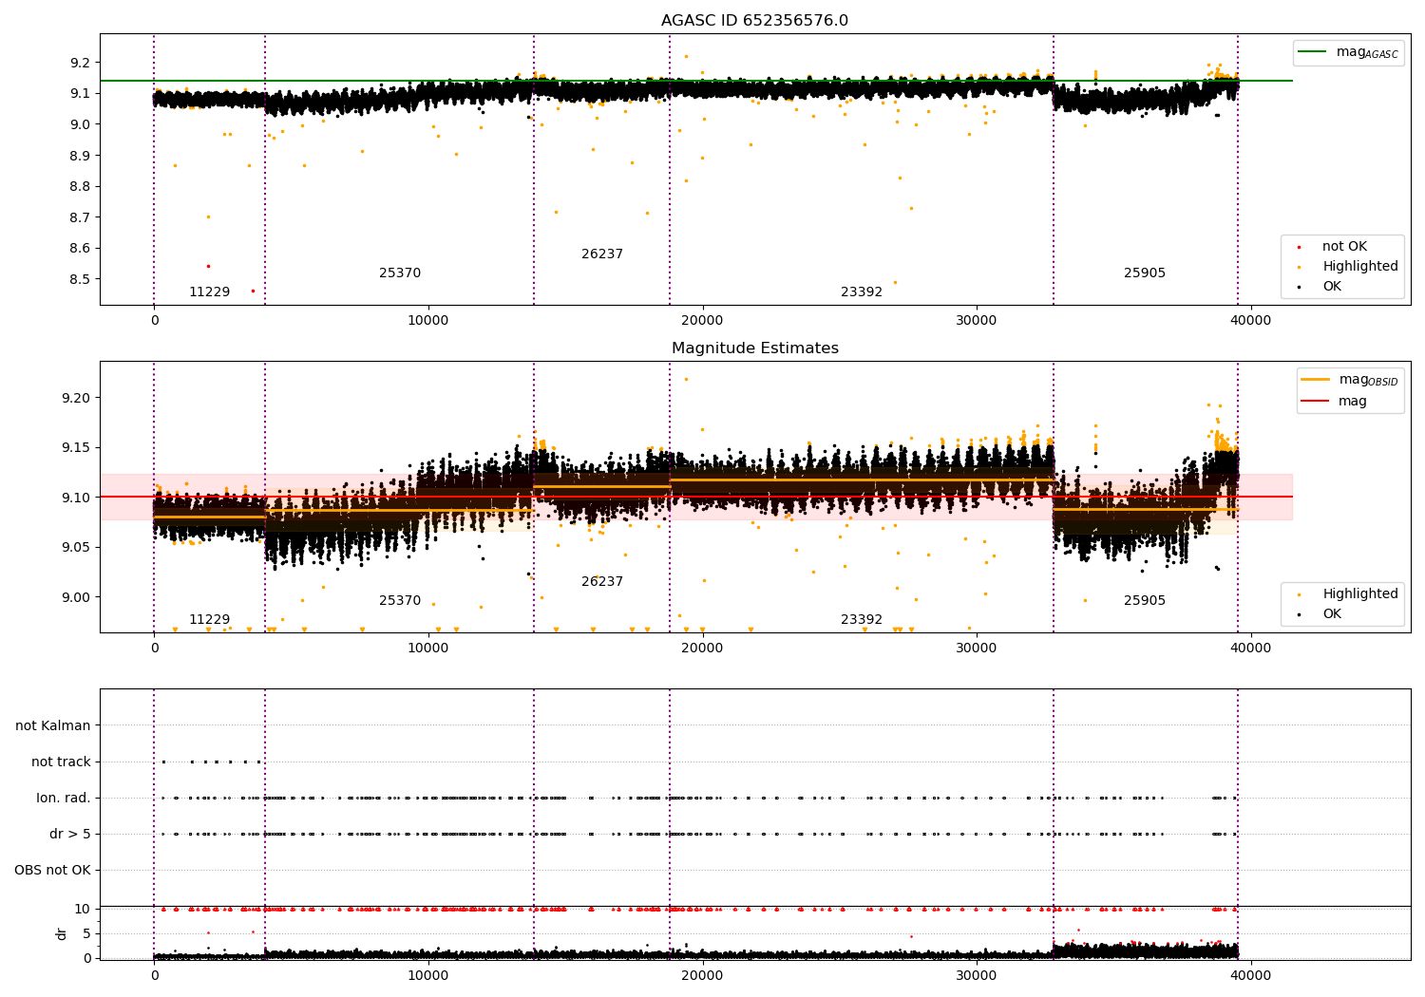This screenshot has width=1425, height=997.
Task: Click the OBSID label 11229 in the top plot
Action: [209, 292]
